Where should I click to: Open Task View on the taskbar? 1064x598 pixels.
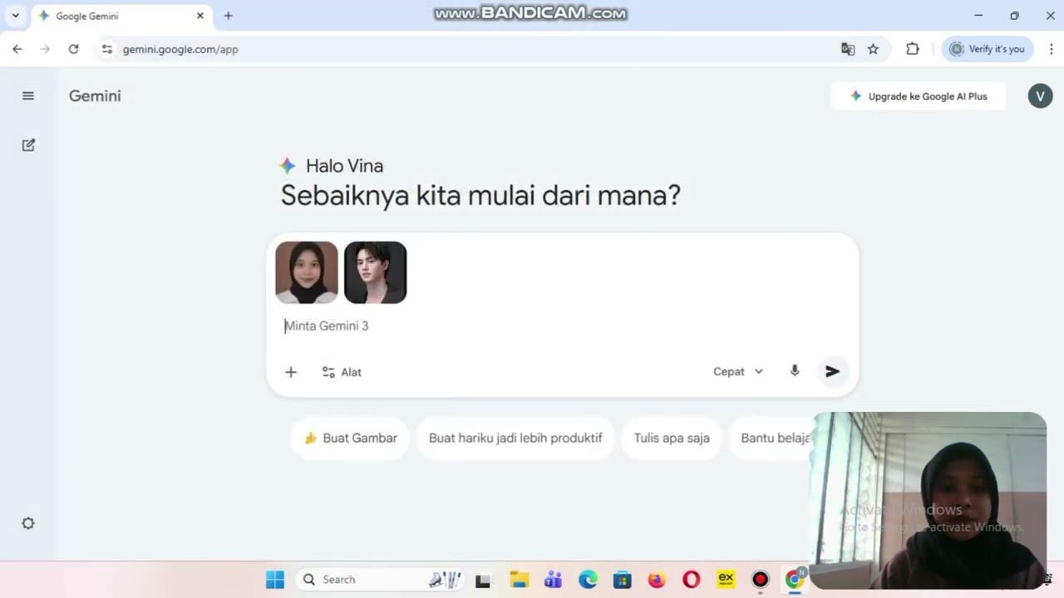tap(483, 579)
